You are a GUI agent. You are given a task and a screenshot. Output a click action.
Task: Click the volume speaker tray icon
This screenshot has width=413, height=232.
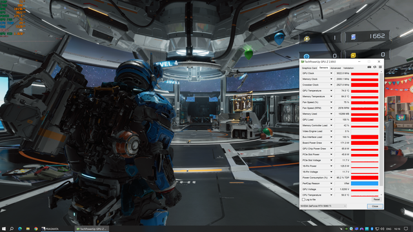[382, 229]
